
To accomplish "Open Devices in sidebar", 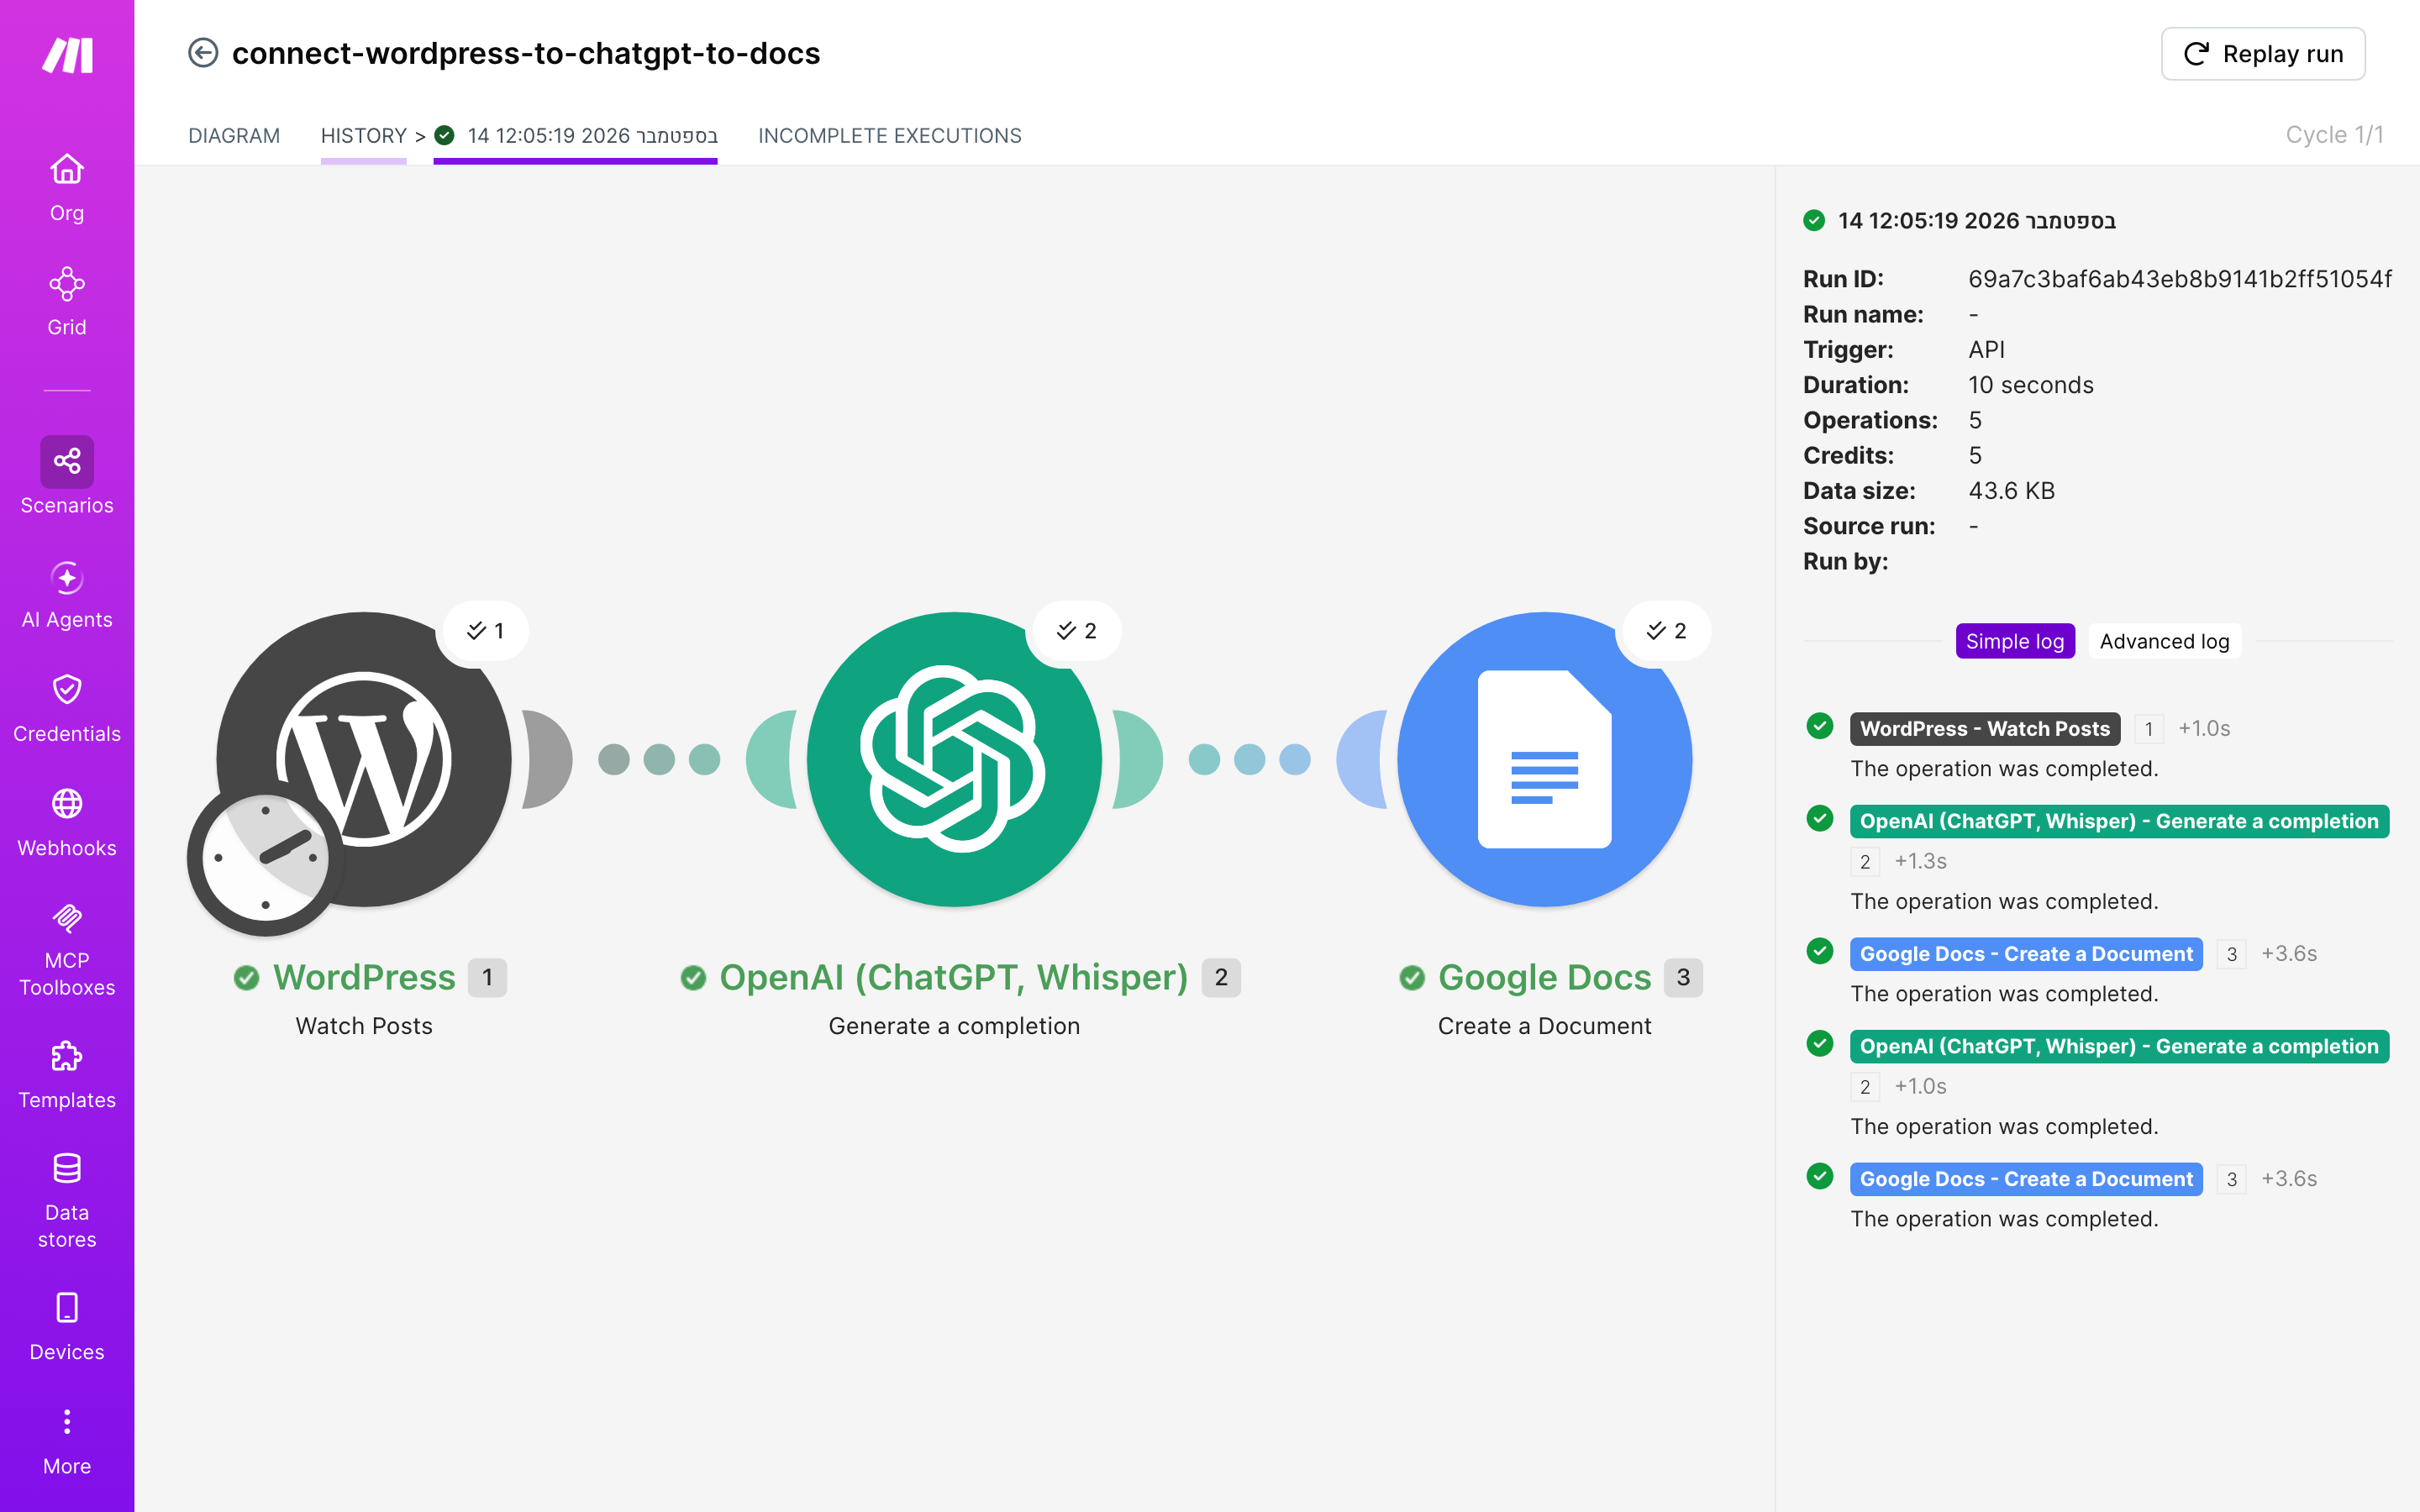I will point(67,1327).
